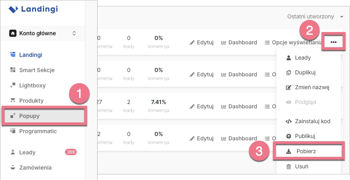Screen dimensions: 350x180
Task: Expand the Konto główne account switcher
Action: (74, 33)
